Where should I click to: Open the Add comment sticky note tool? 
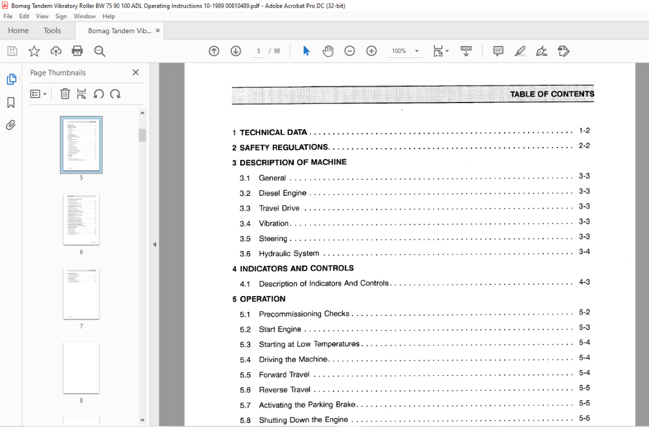point(498,51)
